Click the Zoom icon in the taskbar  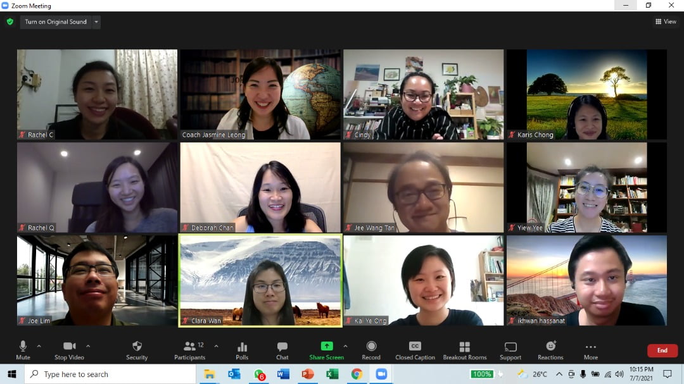click(381, 374)
